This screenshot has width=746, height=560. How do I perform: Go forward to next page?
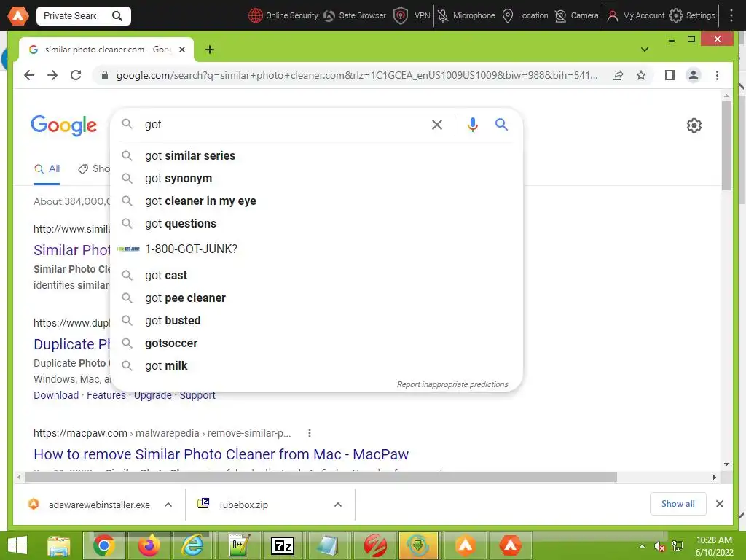coord(52,75)
